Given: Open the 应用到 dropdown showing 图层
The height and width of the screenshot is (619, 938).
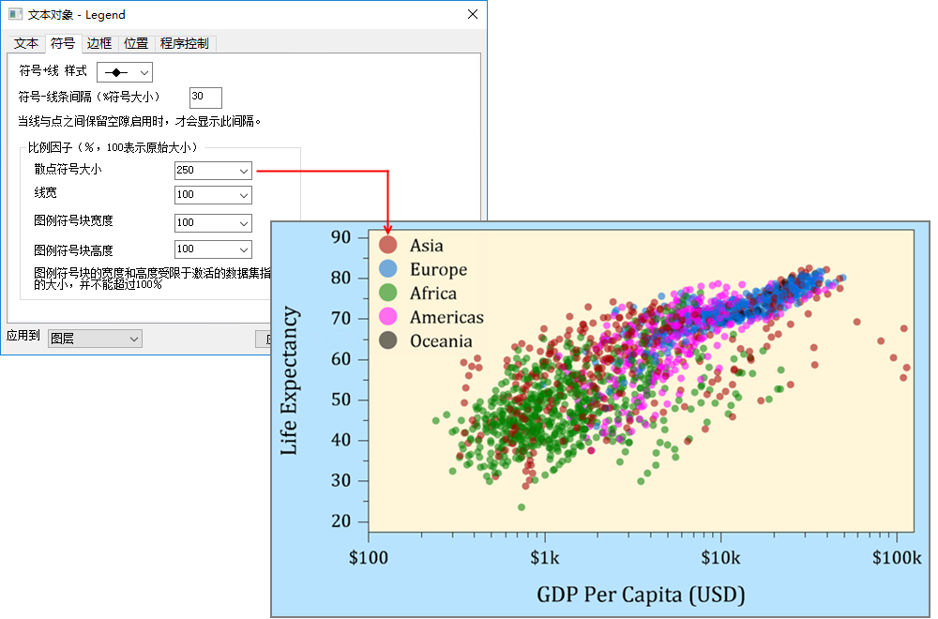Looking at the screenshot, I should click(95, 338).
